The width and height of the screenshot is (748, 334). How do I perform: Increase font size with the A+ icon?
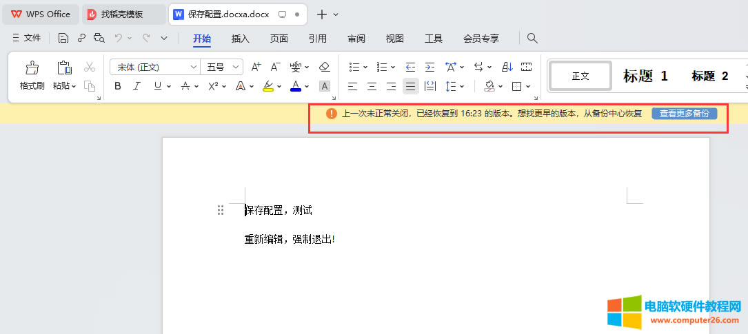(x=256, y=67)
